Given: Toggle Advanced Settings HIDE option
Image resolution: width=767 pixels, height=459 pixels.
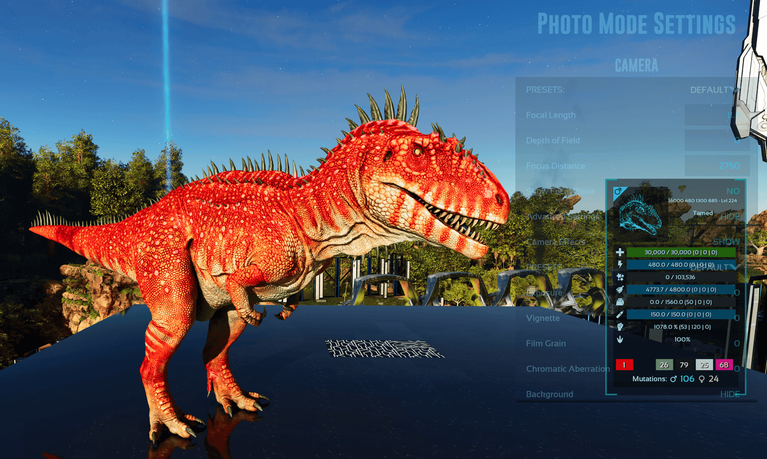Looking at the screenshot, I should tap(730, 217).
